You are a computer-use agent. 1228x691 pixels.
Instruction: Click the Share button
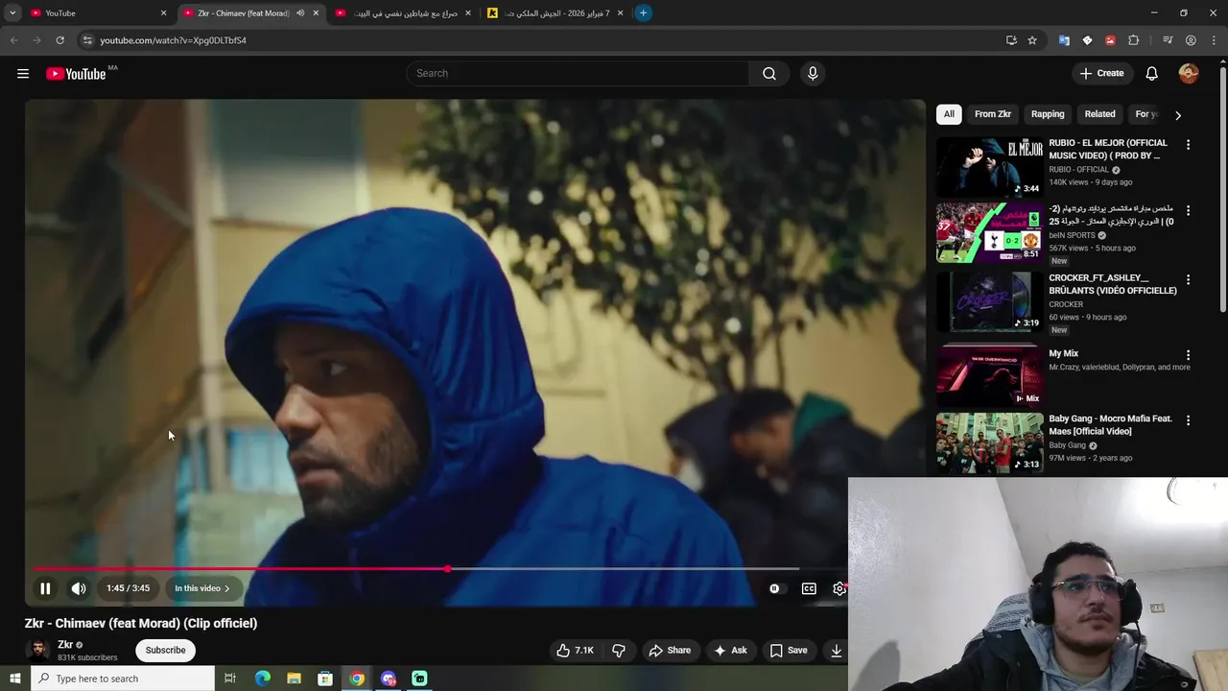pos(670,651)
